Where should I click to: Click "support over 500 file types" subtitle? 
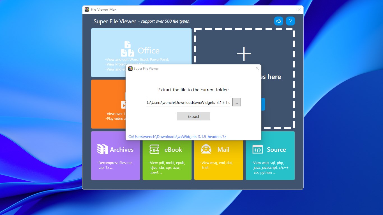165,21
